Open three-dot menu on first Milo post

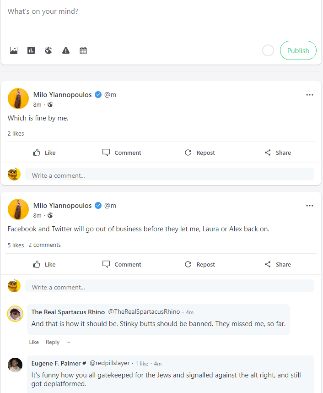(310, 95)
